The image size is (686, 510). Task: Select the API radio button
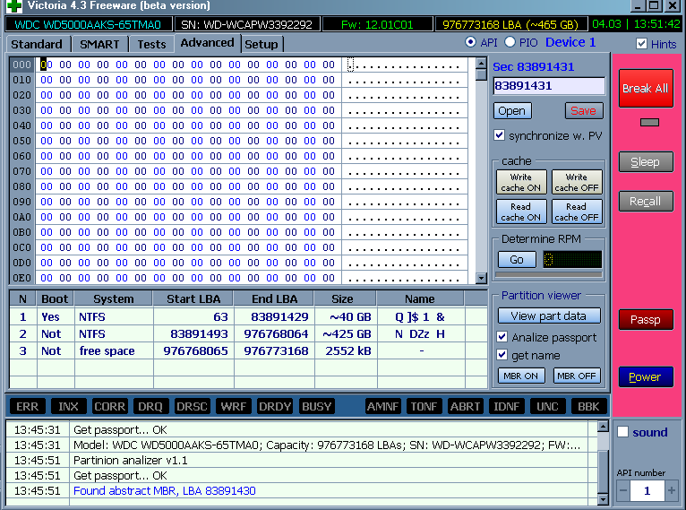coord(470,42)
